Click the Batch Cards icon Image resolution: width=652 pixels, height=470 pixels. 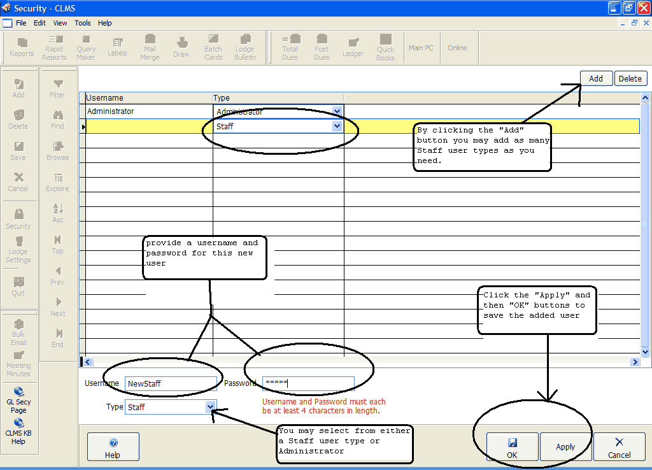pyautogui.click(x=213, y=48)
